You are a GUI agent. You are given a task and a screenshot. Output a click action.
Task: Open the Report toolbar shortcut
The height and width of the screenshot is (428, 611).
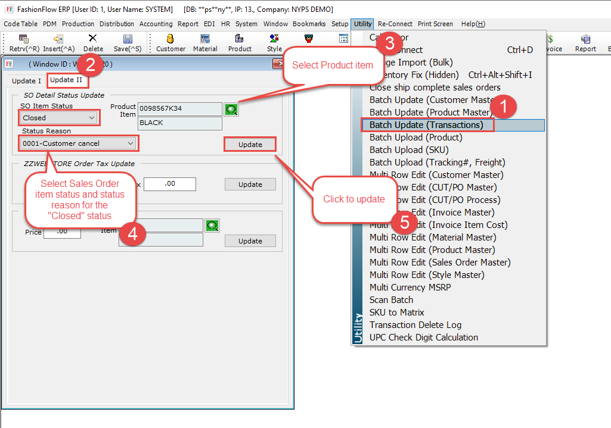pyautogui.click(x=585, y=39)
